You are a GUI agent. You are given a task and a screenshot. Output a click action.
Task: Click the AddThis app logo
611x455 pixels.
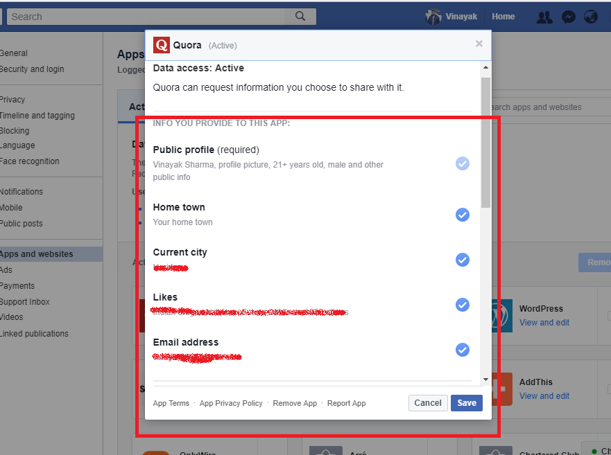[502, 389]
